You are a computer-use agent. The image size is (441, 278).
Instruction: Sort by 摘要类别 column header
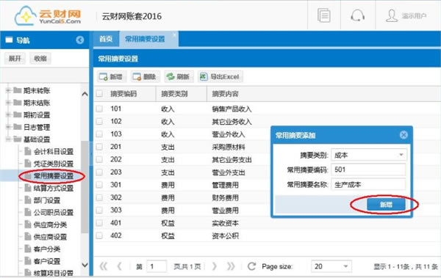pos(174,93)
